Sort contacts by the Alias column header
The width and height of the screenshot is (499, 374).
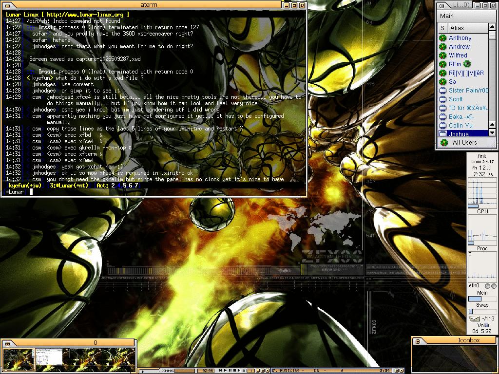pos(457,28)
